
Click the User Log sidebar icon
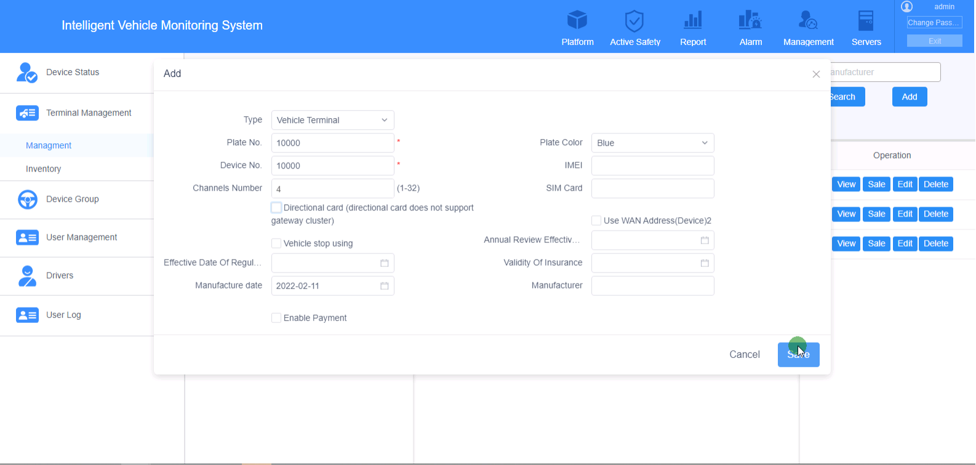(27, 315)
